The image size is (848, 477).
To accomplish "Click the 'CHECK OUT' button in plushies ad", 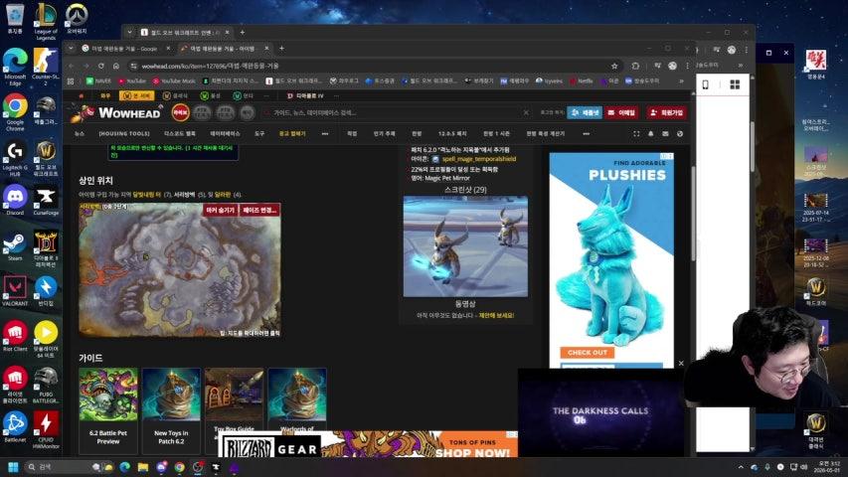I will (x=587, y=352).
